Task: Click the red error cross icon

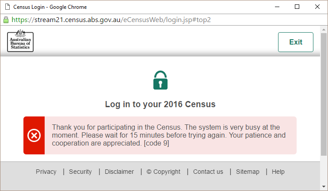Action: click(x=34, y=135)
